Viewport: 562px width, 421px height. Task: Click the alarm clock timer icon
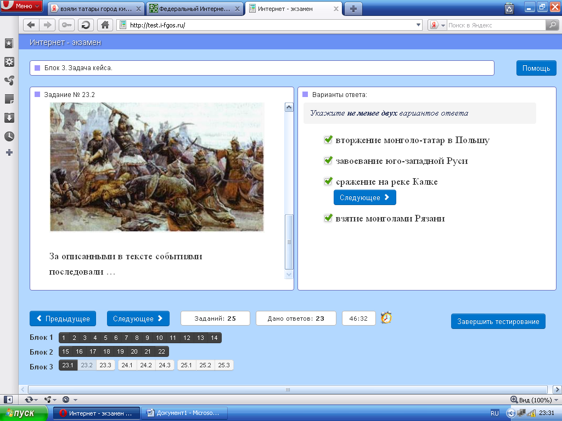coord(386,317)
